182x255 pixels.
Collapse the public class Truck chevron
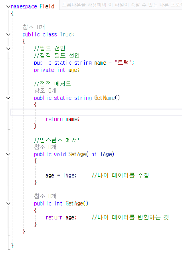point(8,34)
